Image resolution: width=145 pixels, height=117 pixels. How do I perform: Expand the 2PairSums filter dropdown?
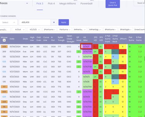[49, 29]
